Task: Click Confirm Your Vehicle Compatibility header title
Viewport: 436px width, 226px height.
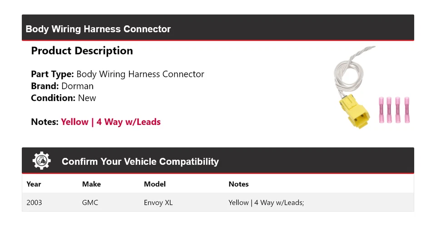Action: point(140,161)
